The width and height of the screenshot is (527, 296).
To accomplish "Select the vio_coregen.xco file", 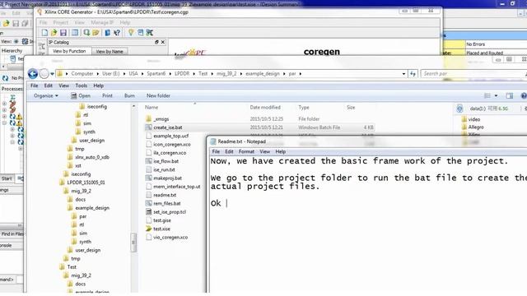I will (170, 238).
